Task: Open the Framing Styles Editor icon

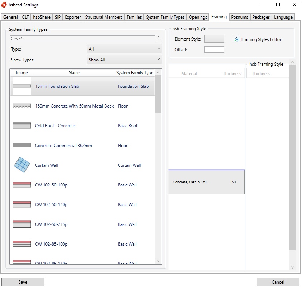Action: coord(236,39)
